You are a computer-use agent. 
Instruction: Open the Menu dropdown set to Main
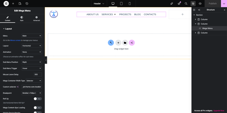(x=32, y=36)
